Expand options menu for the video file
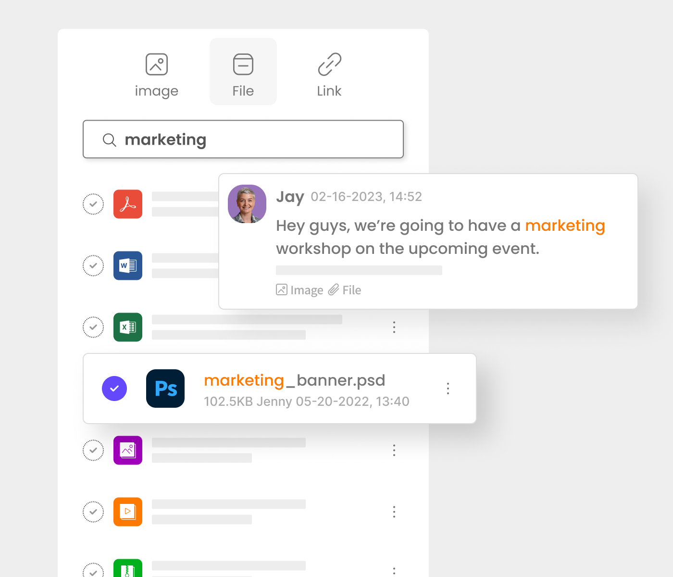 (394, 512)
